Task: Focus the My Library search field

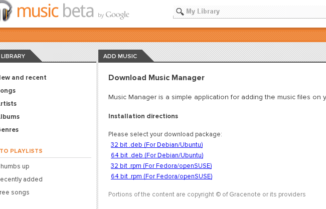Action: (x=249, y=12)
